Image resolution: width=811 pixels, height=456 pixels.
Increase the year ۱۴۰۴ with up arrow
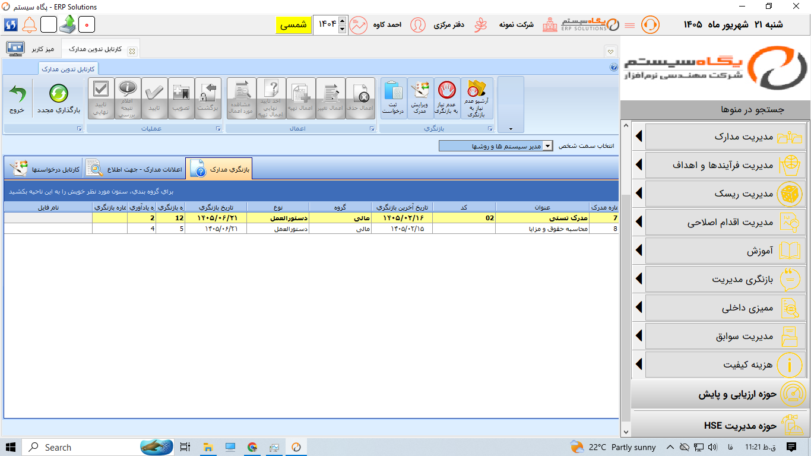pyautogui.click(x=341, y=21)
